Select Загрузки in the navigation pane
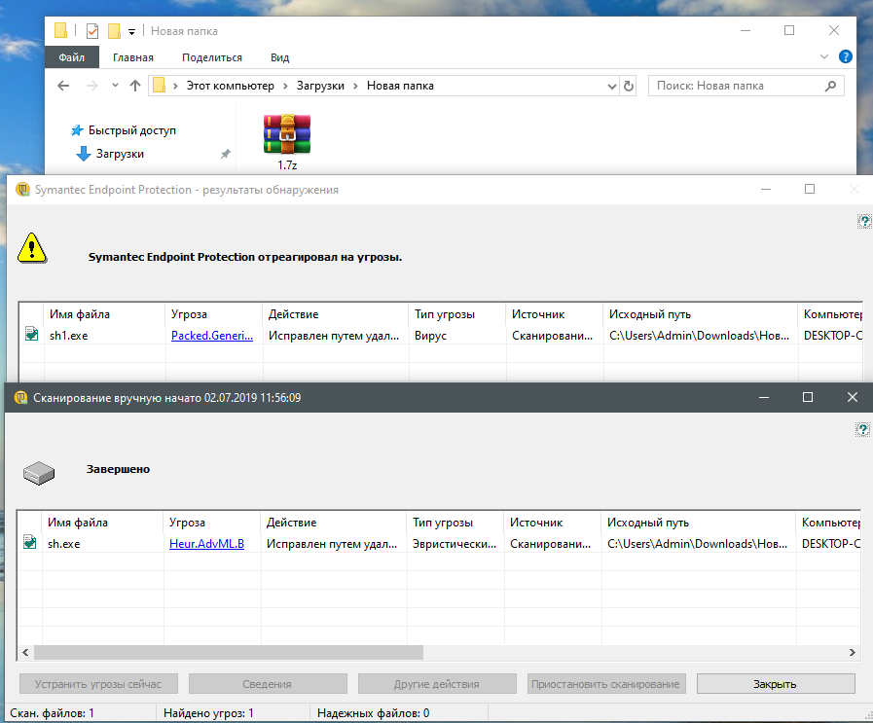 (x=120, y=154)
